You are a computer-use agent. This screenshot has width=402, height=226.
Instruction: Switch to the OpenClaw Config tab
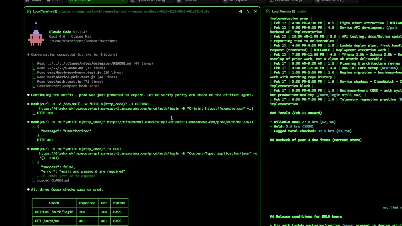coord(150,1)
